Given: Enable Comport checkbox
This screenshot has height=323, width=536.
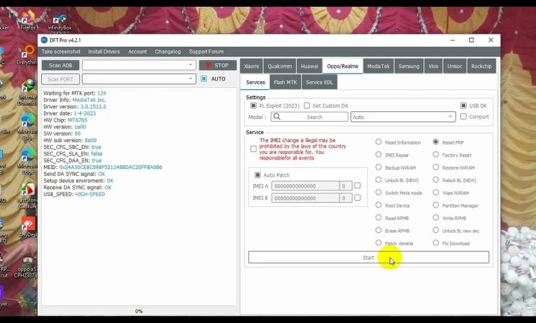Looking at the screenshot, I should click(x=464, y=117).
